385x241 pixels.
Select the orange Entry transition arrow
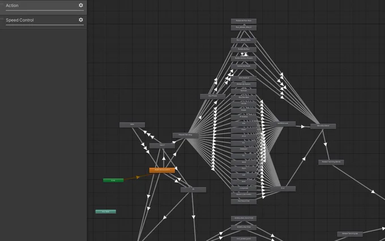tap(138, 177)
